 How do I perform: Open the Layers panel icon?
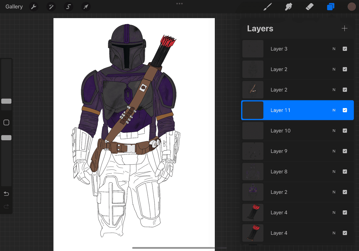(331, 6)
